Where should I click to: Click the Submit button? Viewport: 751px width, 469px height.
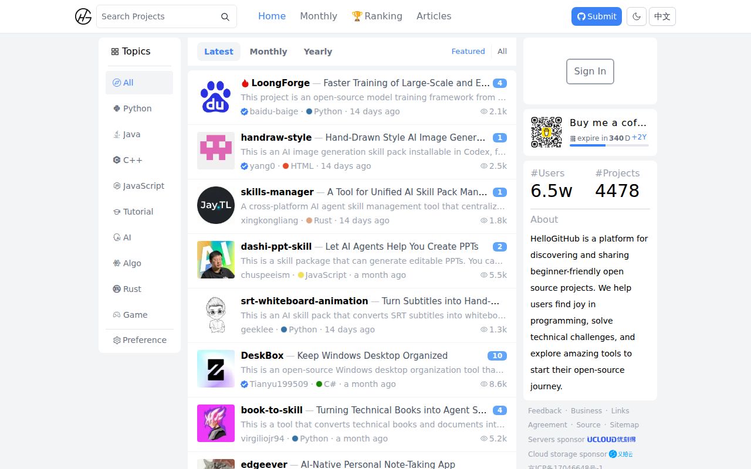point(597,16)
